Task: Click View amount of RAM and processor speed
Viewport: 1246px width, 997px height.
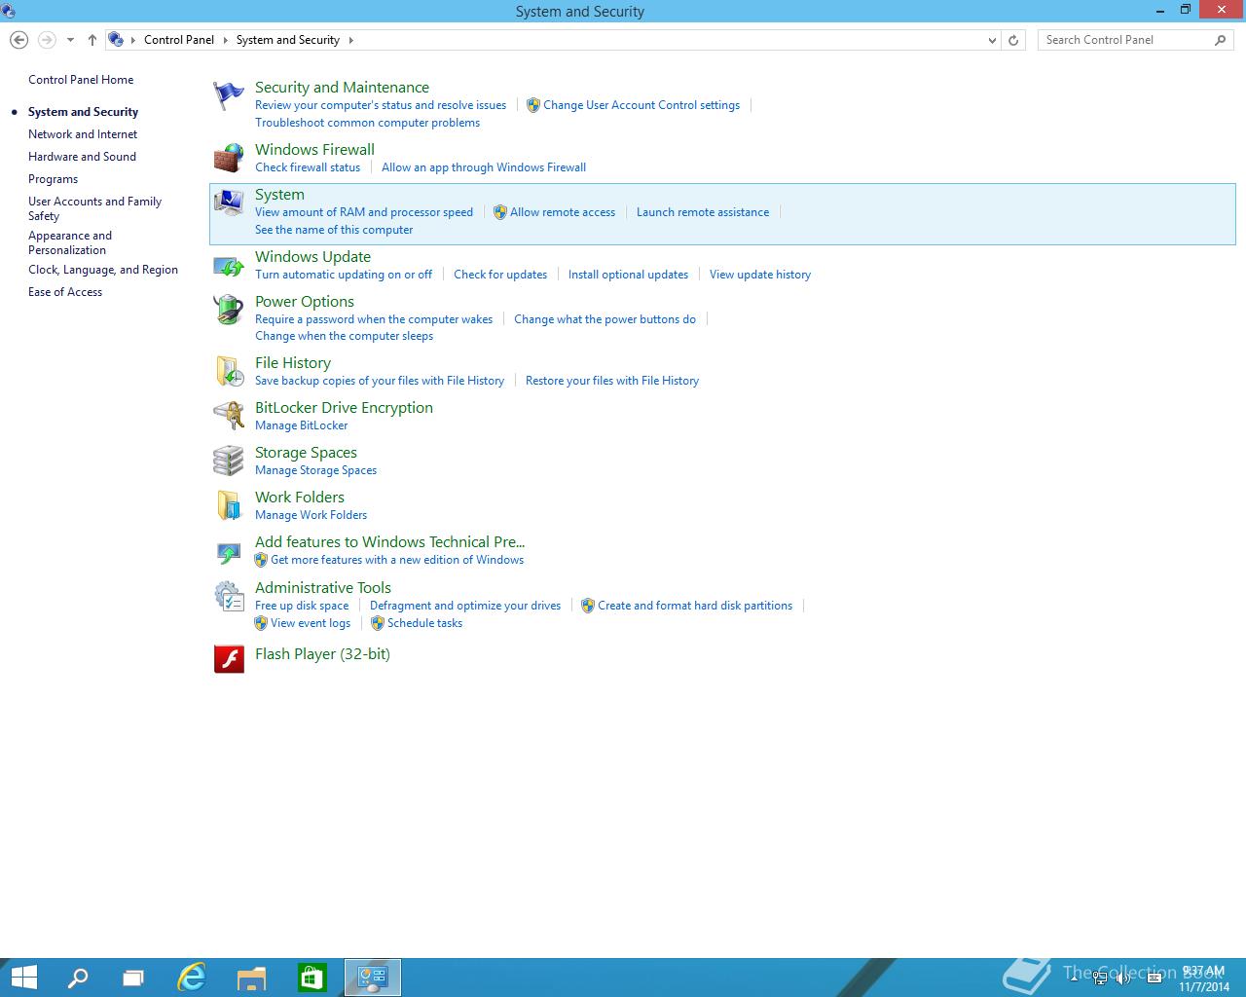Action: pos(364,212)
